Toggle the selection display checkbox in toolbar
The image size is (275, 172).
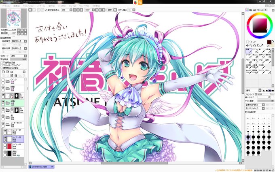click(46, 10)
